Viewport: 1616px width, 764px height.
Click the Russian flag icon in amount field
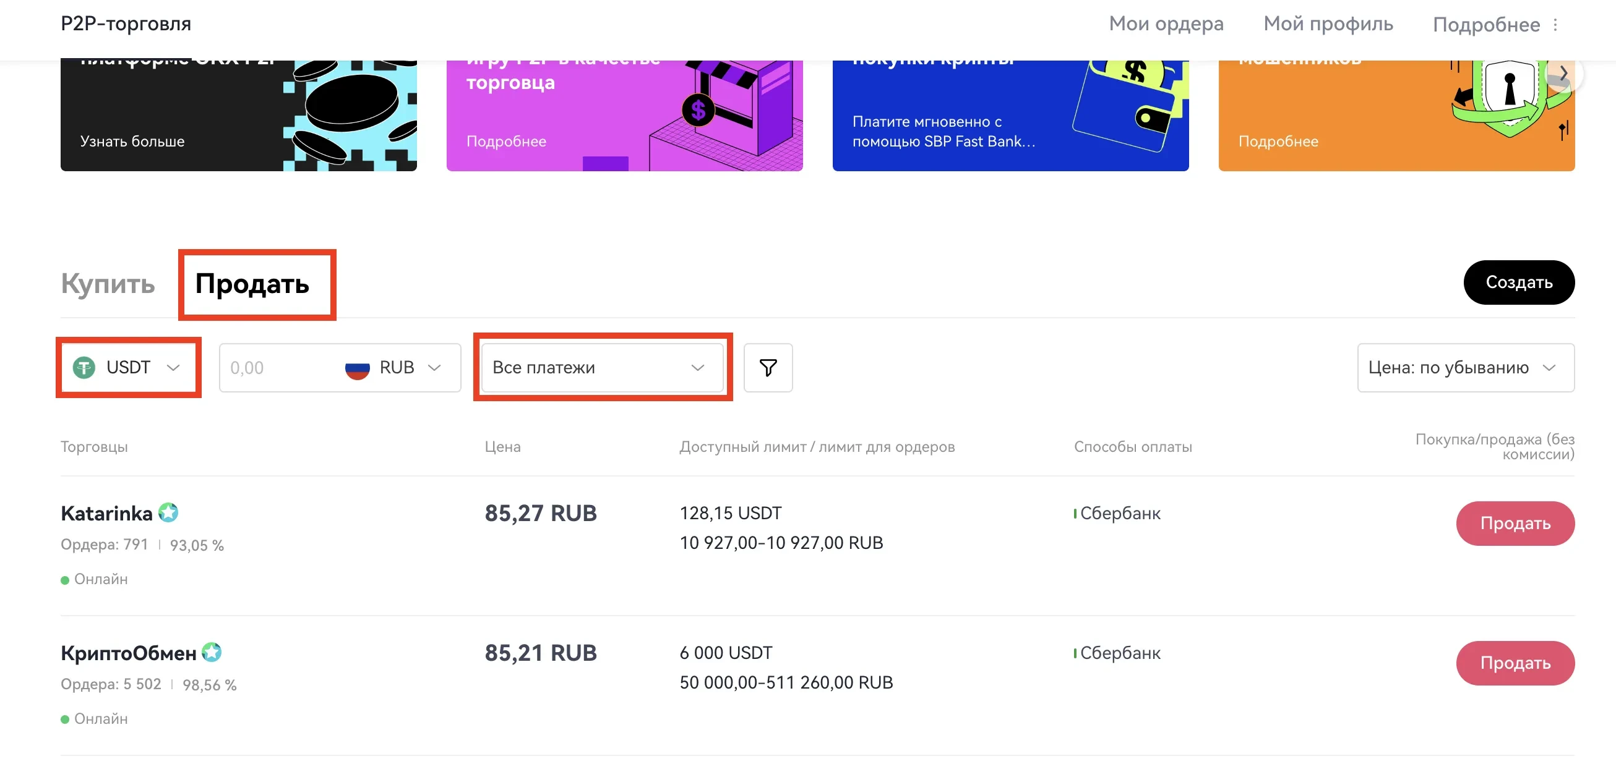[357, 368]
